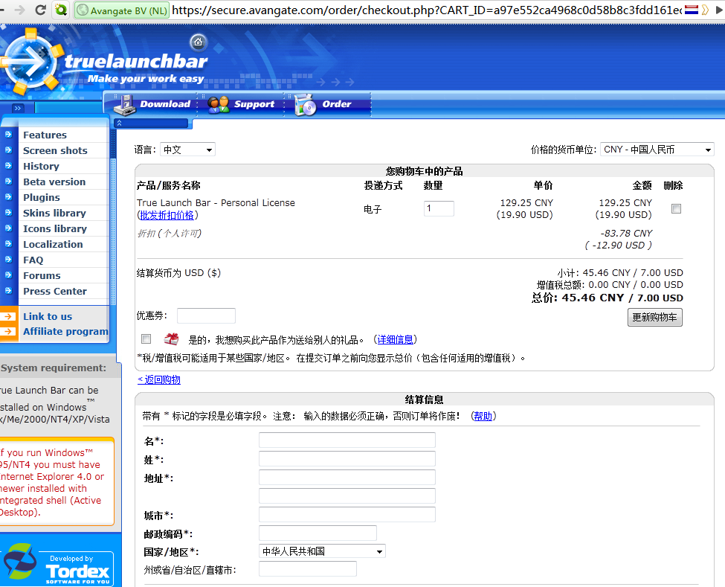Image resolution: width=725 pixels, height=587 pixels.
Task: Click the arrow bullet beside Press Center
Action: (8, 291)
